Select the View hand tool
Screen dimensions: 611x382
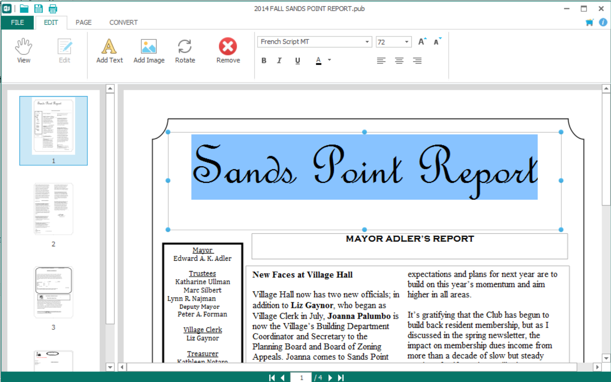coord(24,51)
